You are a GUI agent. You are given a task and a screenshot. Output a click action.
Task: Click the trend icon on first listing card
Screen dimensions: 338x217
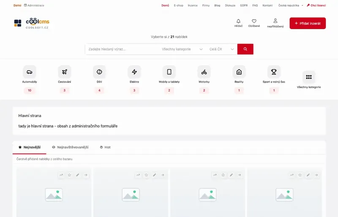click(61, 175)
